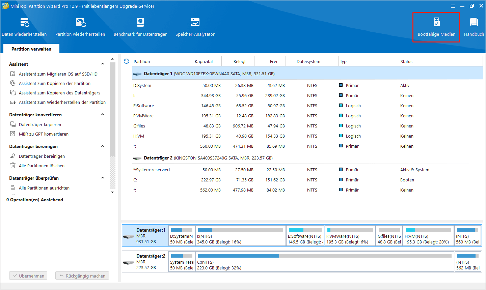
Task: Click Datenträger bereinigen eraser icon
Action: [13, 156]
